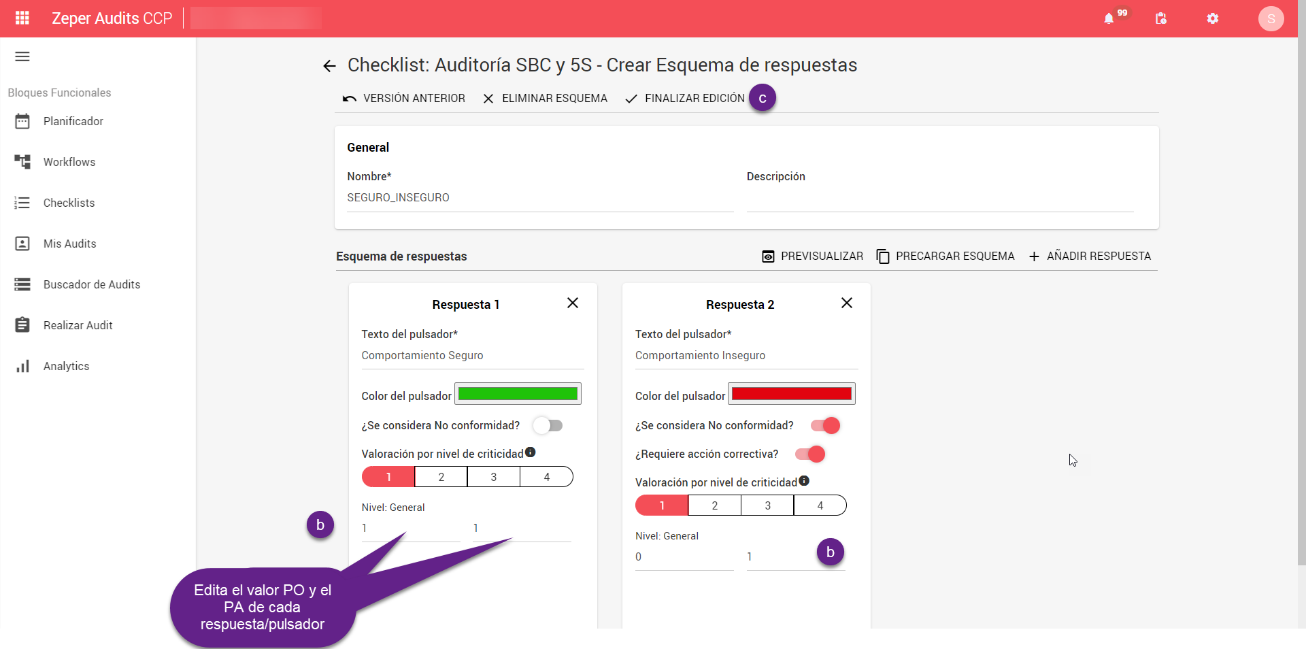Click the Mis Audits sidebar icon
This screenshot has height=649, width=1306.
[x=22, y=244]
